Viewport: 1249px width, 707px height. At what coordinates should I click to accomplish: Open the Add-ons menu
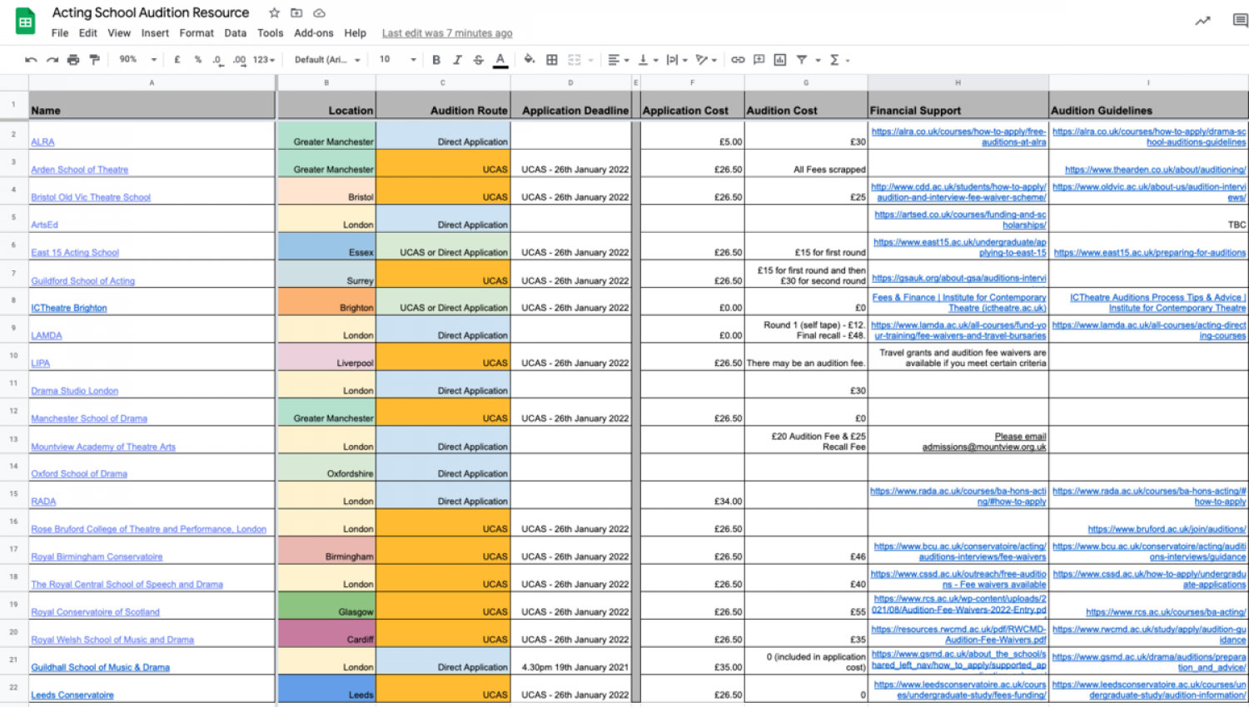pos(313,33)
